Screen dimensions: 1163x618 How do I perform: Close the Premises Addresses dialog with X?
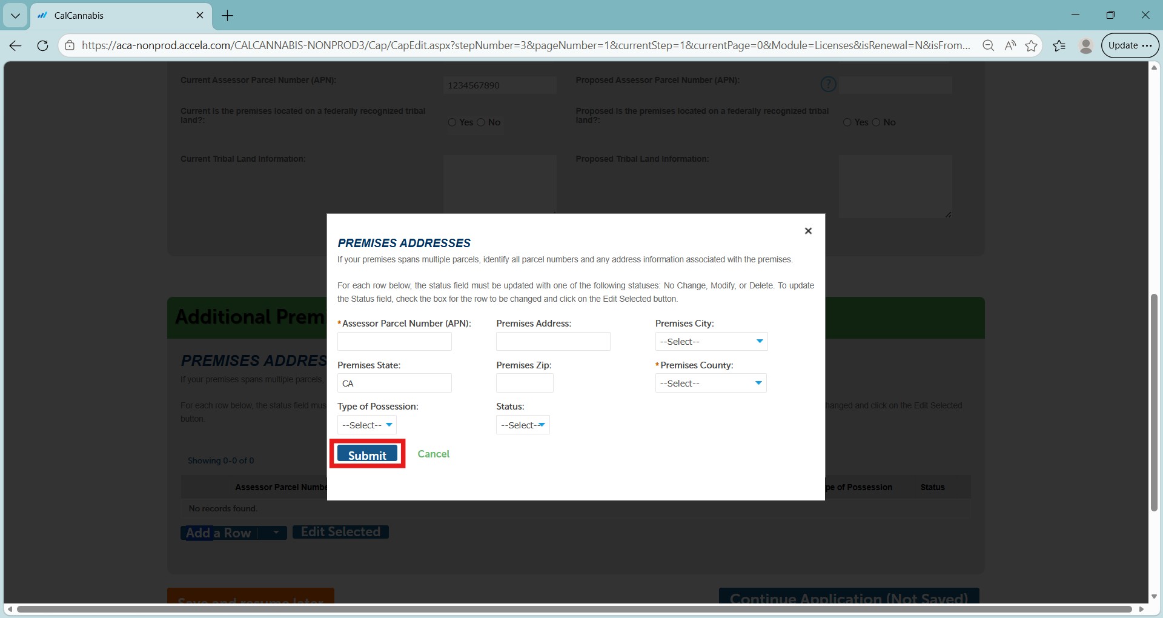(808, 231)
